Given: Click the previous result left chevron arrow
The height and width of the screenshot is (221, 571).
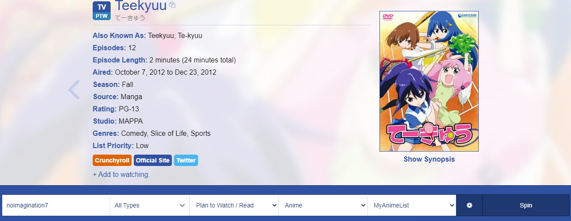Looking at the screenshot, I should [74, 90].
